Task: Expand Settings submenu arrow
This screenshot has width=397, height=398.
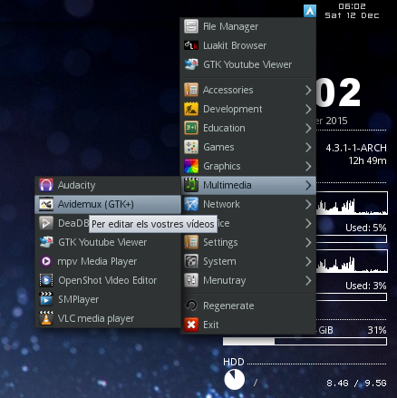Action: [x=308, y=242]
